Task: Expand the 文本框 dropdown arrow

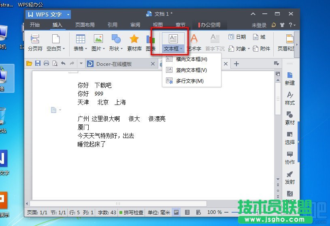Action: tap(181, 49)
